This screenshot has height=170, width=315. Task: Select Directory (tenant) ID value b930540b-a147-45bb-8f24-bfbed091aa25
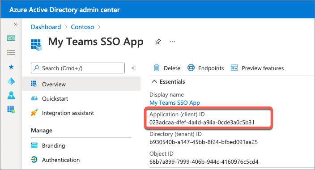[x=204, y=142]
